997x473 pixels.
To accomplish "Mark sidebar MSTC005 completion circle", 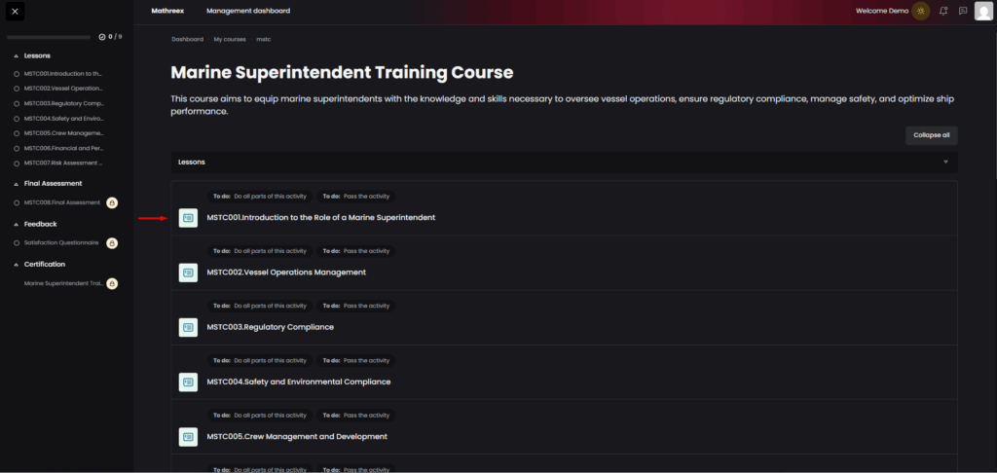I will click(x=17, y=133).
